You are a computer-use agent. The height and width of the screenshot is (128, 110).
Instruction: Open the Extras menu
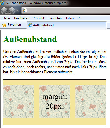tap(70, 18)
